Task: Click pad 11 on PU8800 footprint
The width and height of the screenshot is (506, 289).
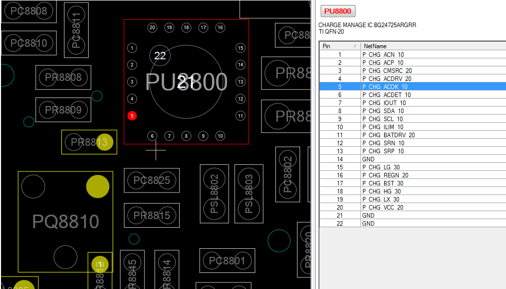Action: tap(241, 116)
